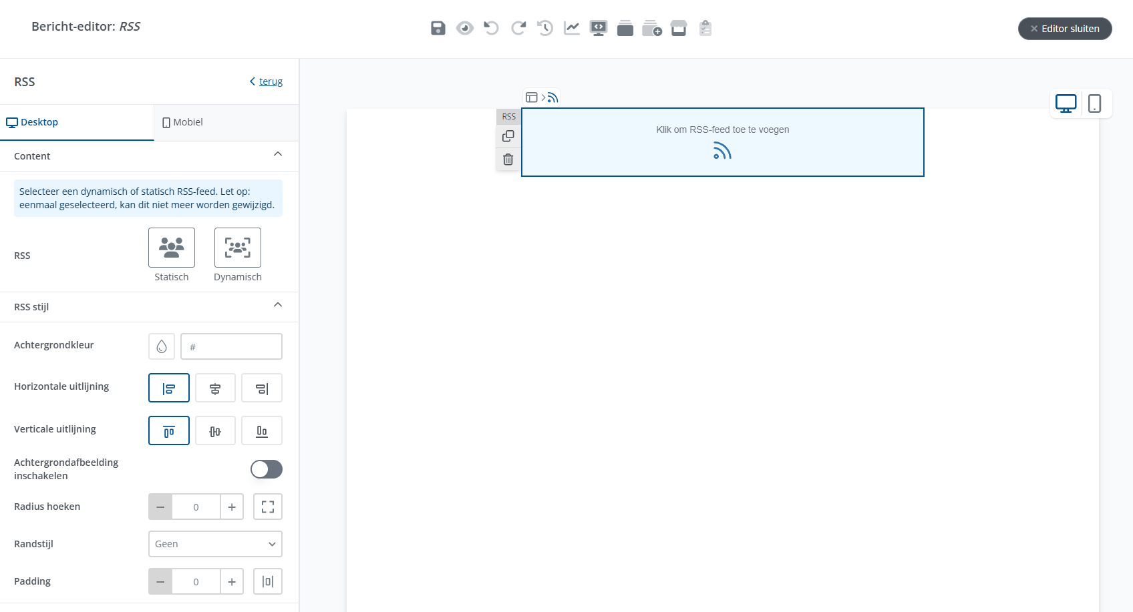Delete the RSS block with trash icon
1133x612 pixels.
click(x=508, y=160)
